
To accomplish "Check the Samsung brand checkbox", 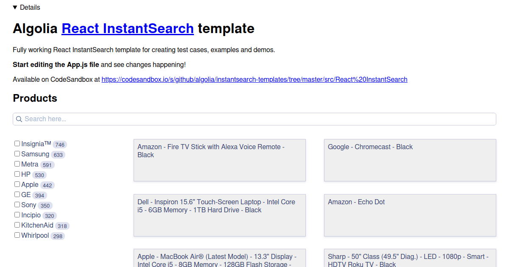I will [x=17, y=154].
